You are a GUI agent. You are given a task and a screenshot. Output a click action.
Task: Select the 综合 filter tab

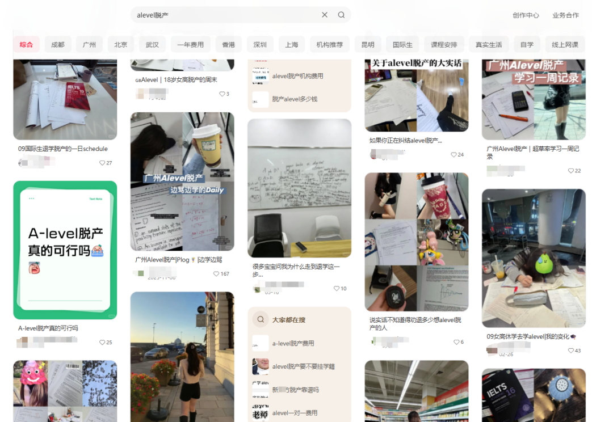click(26, 45)
